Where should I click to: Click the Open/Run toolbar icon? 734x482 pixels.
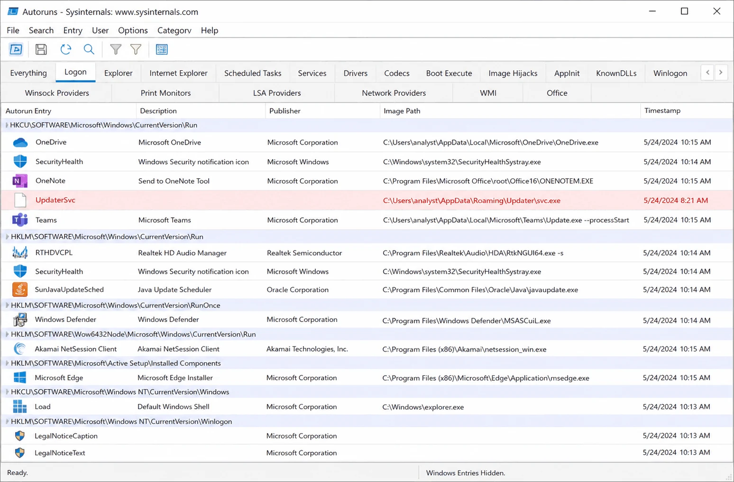(x=16, y=49)
